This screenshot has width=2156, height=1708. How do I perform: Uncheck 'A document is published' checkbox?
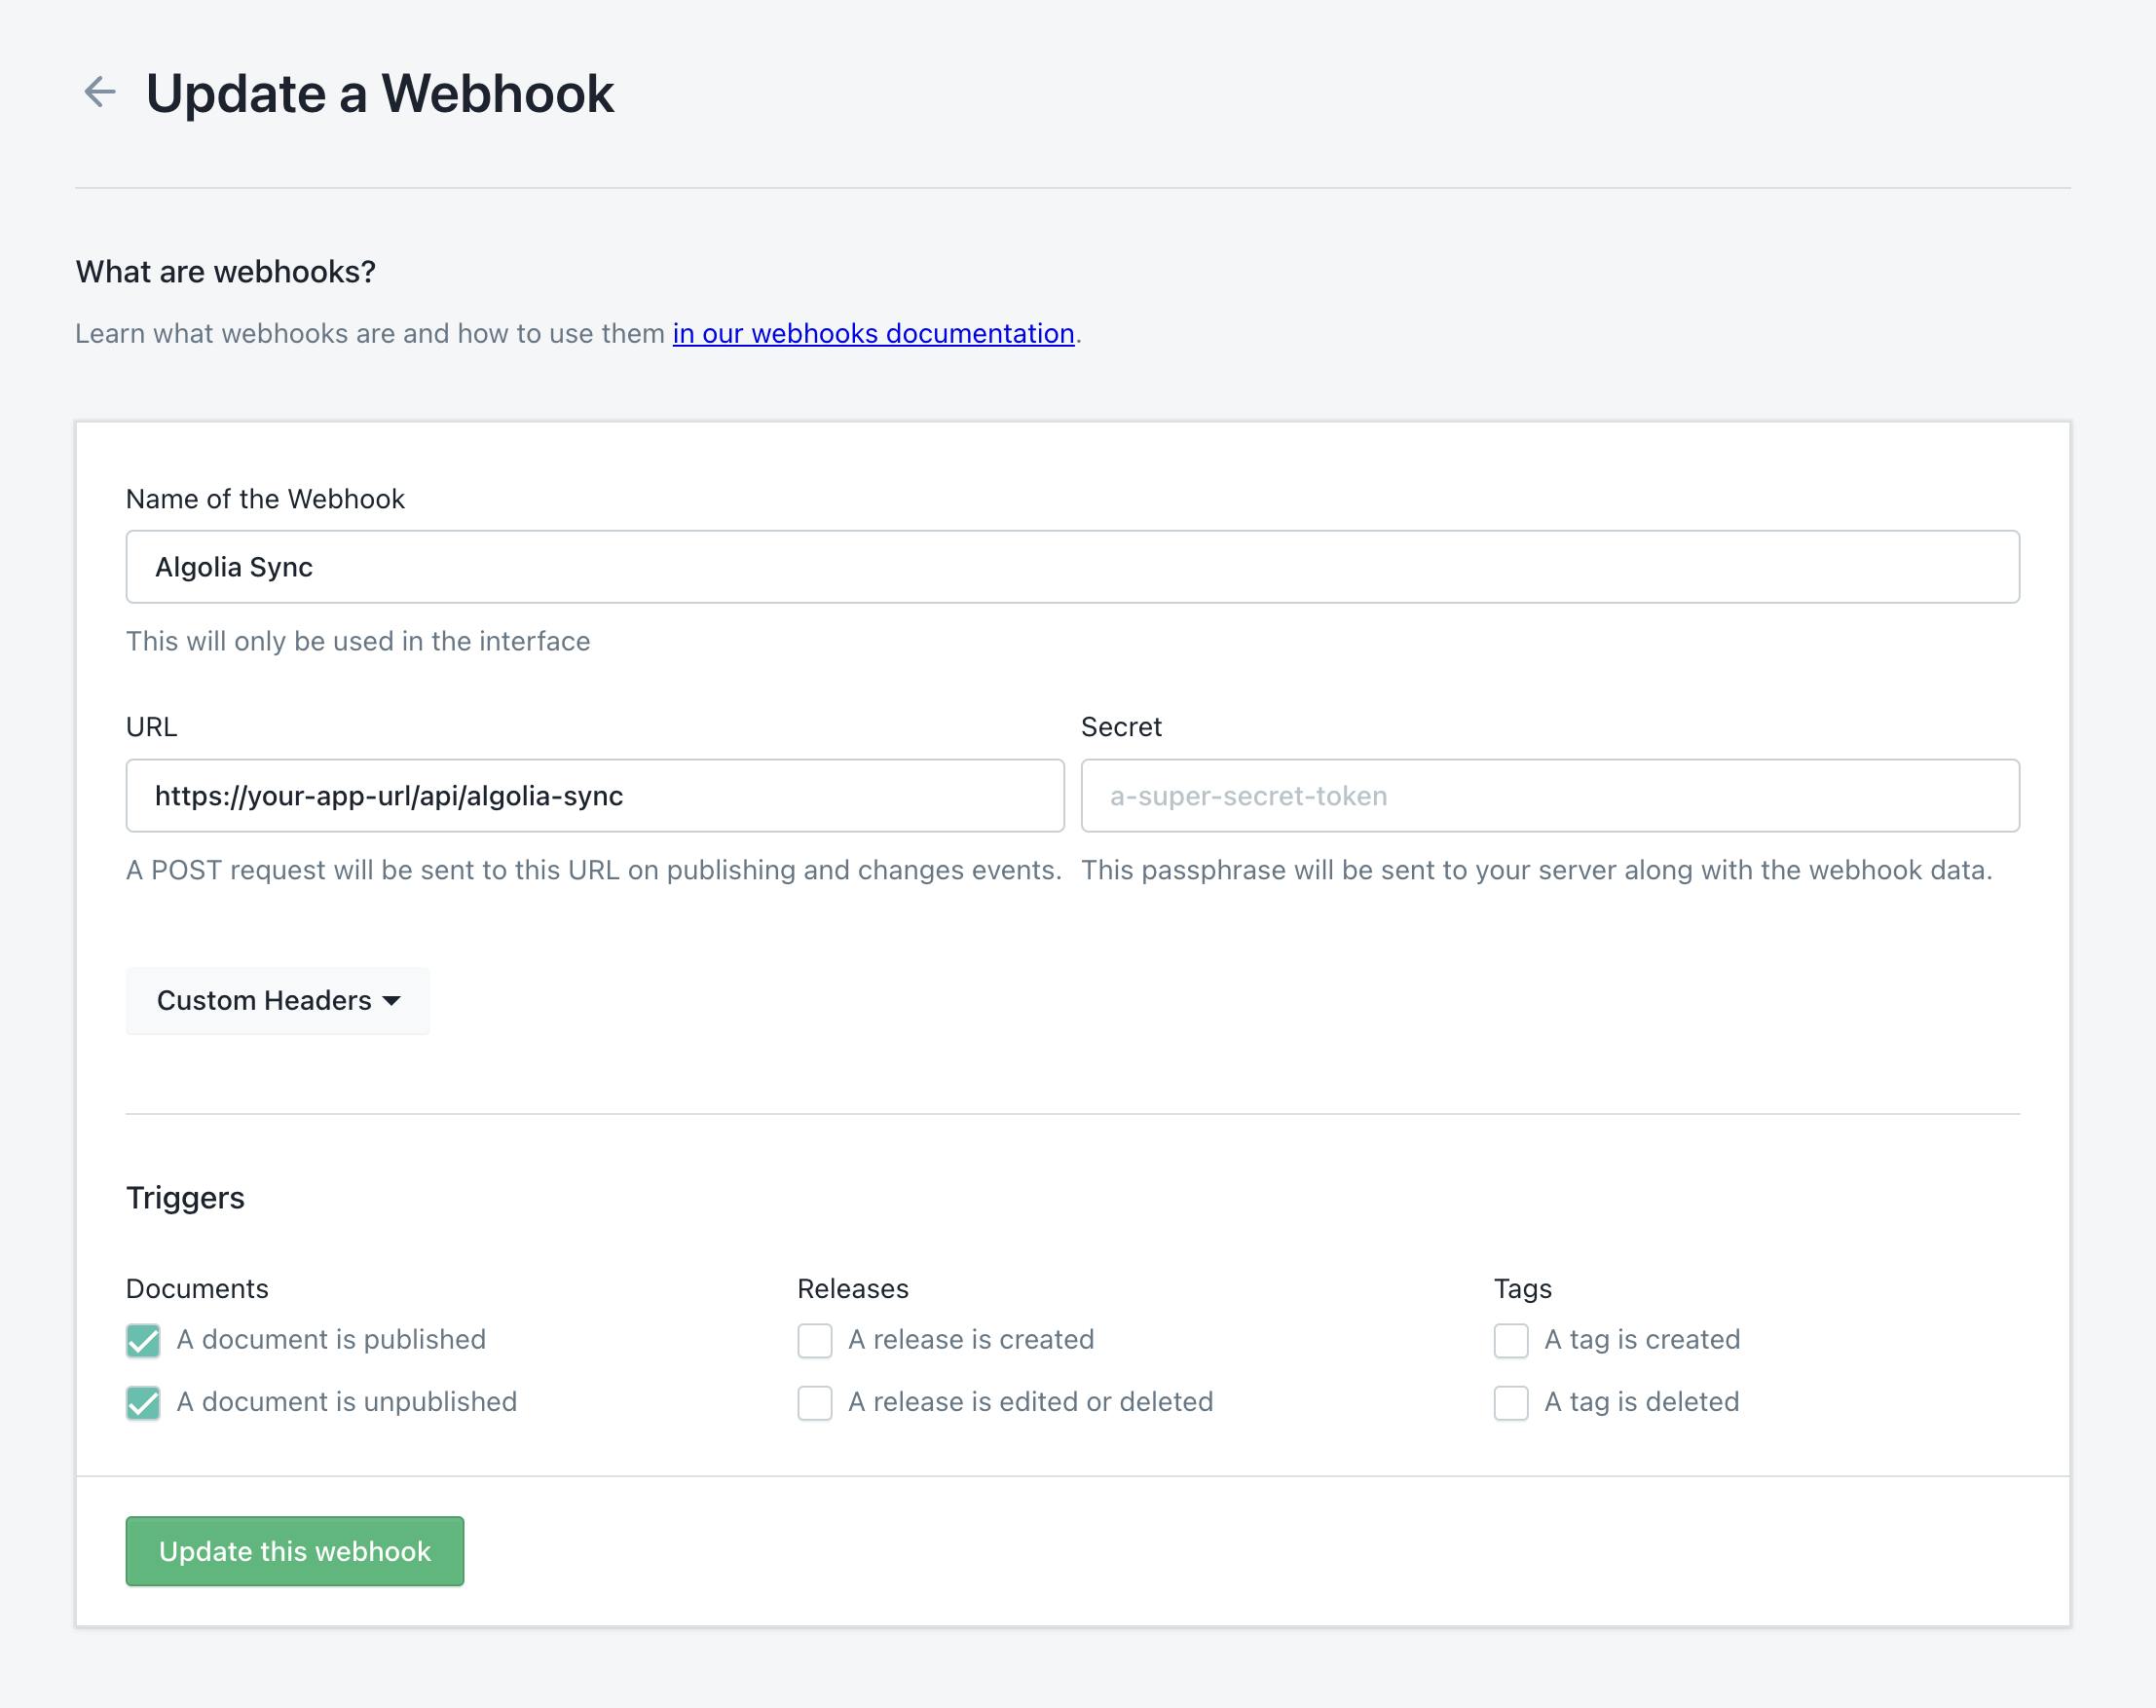[x=143, y=1341]
